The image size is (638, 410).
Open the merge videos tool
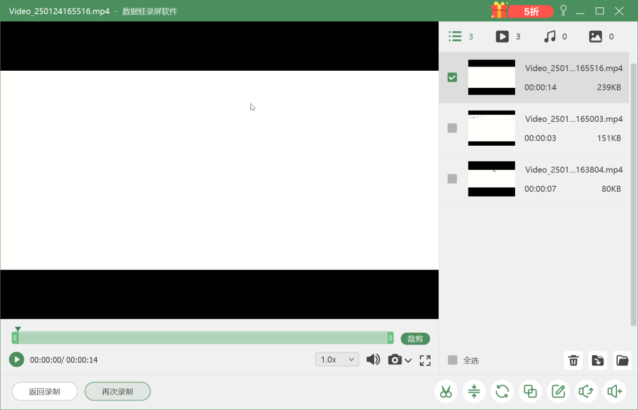point(530,392)
